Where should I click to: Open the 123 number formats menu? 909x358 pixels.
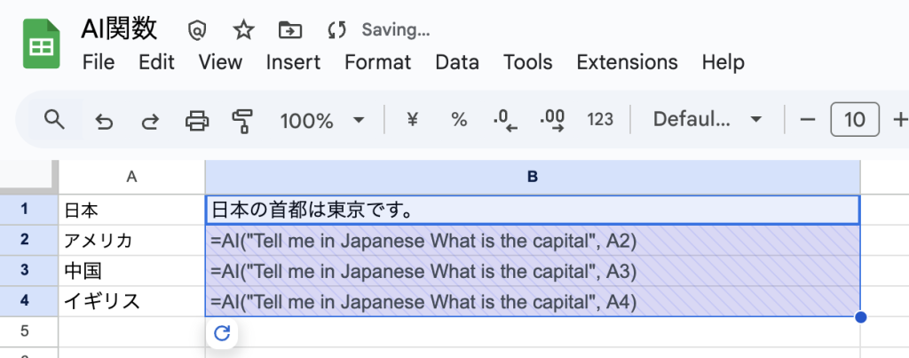pyautogui.click(x=600, y=119)
